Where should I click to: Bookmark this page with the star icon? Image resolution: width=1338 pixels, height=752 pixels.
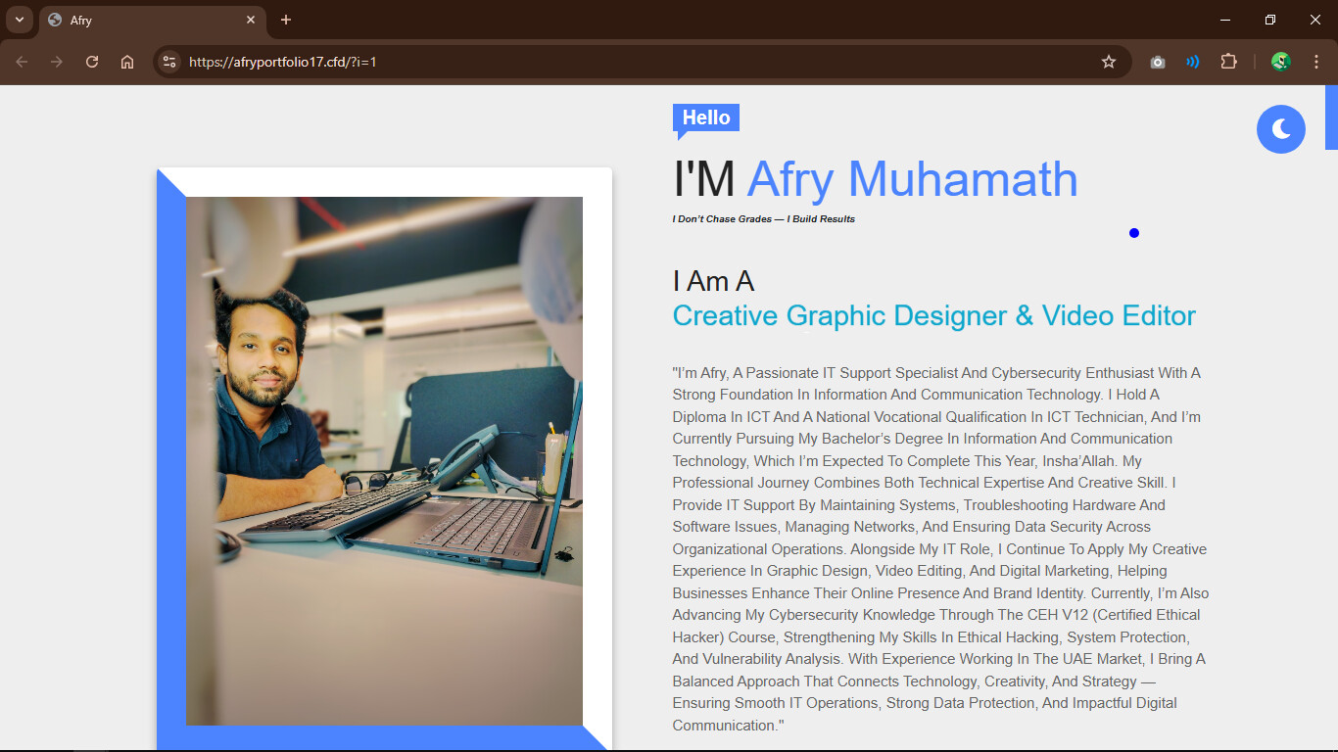1109,62
